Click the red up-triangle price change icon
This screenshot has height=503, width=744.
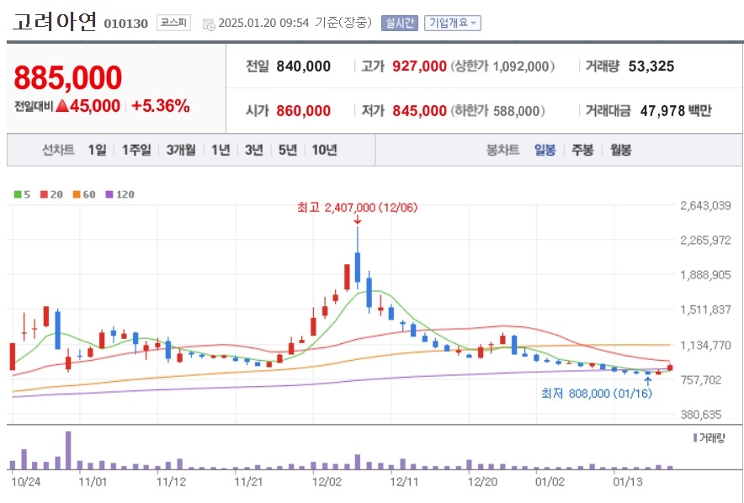point(62,106)
